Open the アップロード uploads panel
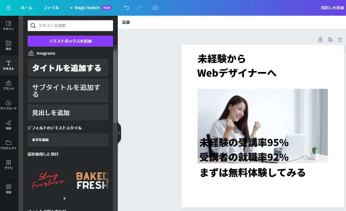Image resolution: width=346 pixels, height=211 pixels. coord(9,105)
